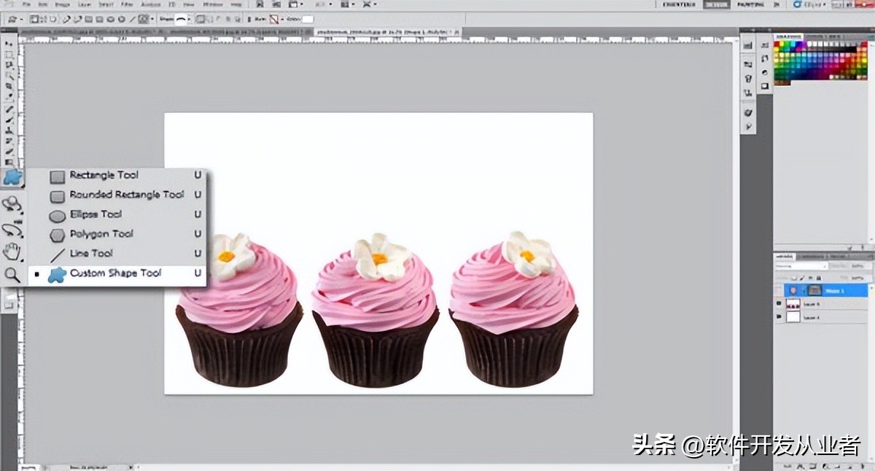The height and width of the screenshot is (471, 875).
Task: Open the Filter menu
Action: (126, 4)
